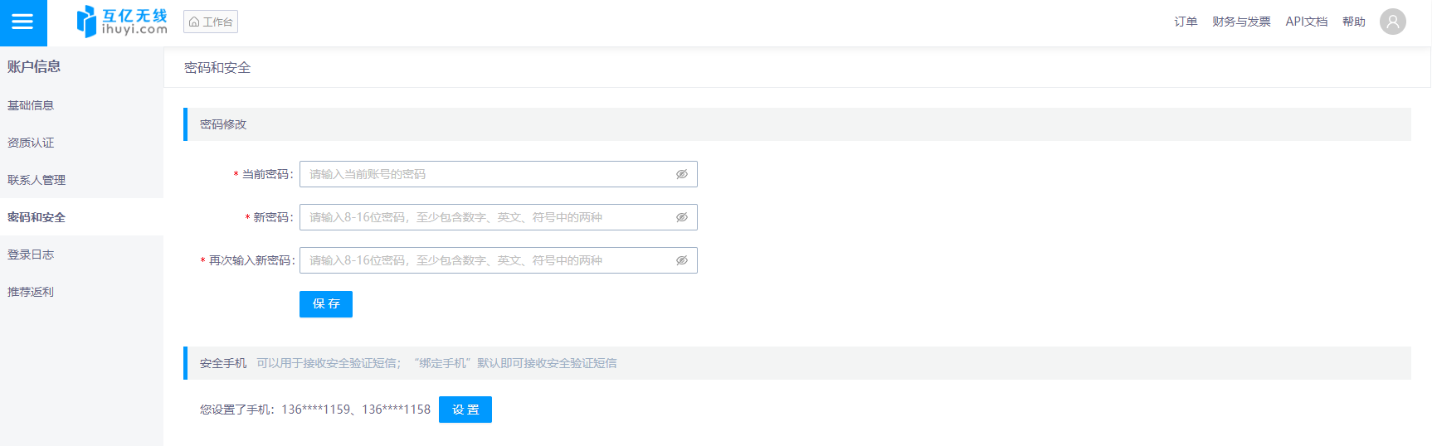Image resolution: width=1432 pixels, height=446 pixels.
Task: Focus the 当前密码 input field
Action: [x=490, y=174]
